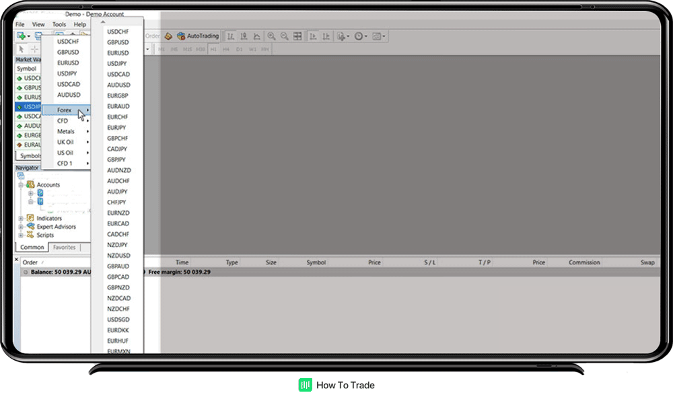Screen dimensions: 673x397
Task: Open the View menu
Action: tap(38, 24)
